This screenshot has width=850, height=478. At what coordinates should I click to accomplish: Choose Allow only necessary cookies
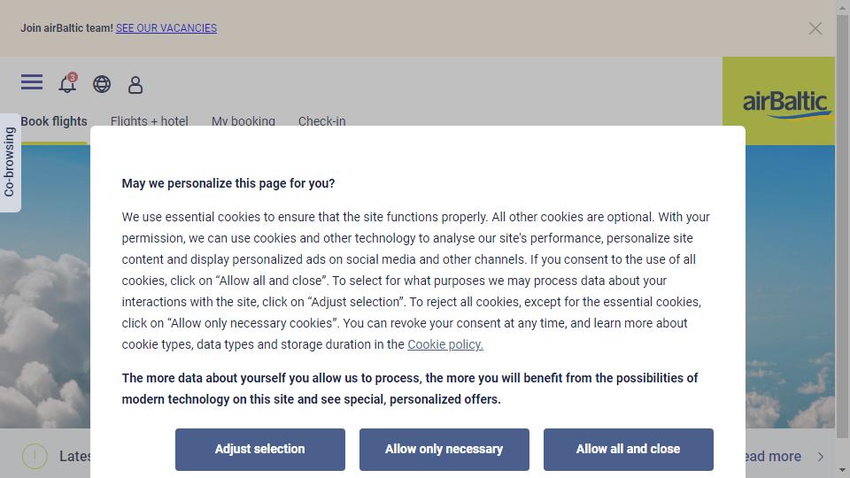point(444,450)
